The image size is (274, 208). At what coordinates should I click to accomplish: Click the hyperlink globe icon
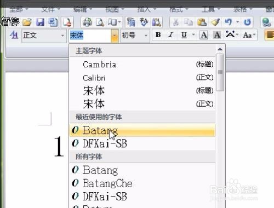click(267, 22)
